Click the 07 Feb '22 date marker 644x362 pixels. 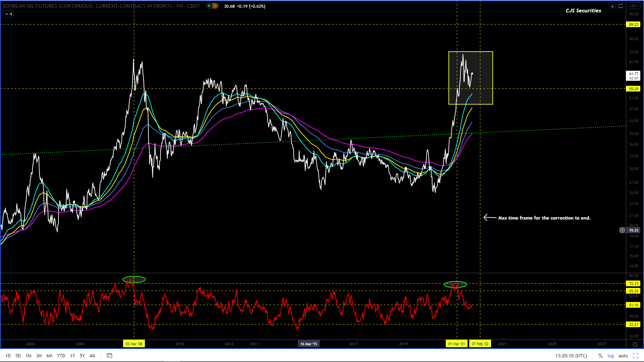coord(480,344)
